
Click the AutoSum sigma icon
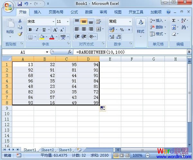click(174, 20)
